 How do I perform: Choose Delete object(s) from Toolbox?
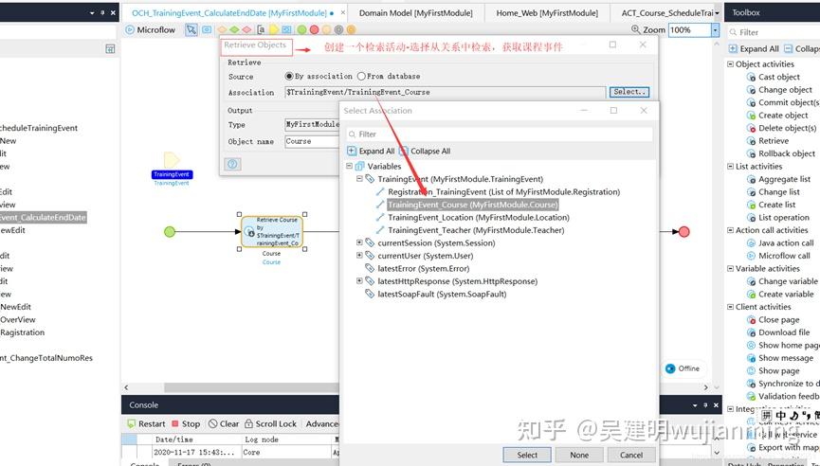coord(781,128)
